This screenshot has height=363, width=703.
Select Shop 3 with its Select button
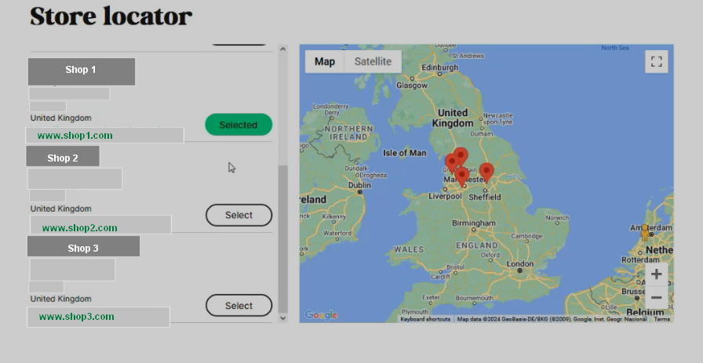[x=239, y=306]
